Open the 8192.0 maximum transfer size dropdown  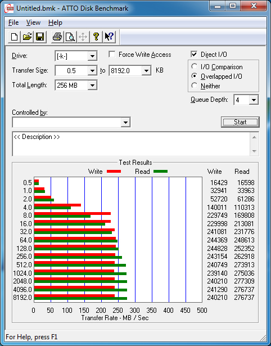[x=146, y=71]
